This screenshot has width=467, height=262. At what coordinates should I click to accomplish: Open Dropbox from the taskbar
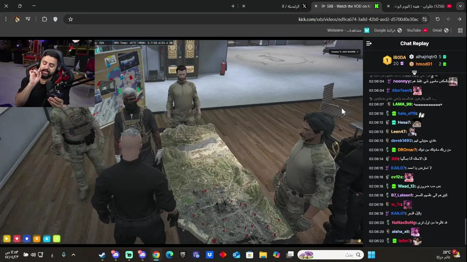(x=209, y=255)
